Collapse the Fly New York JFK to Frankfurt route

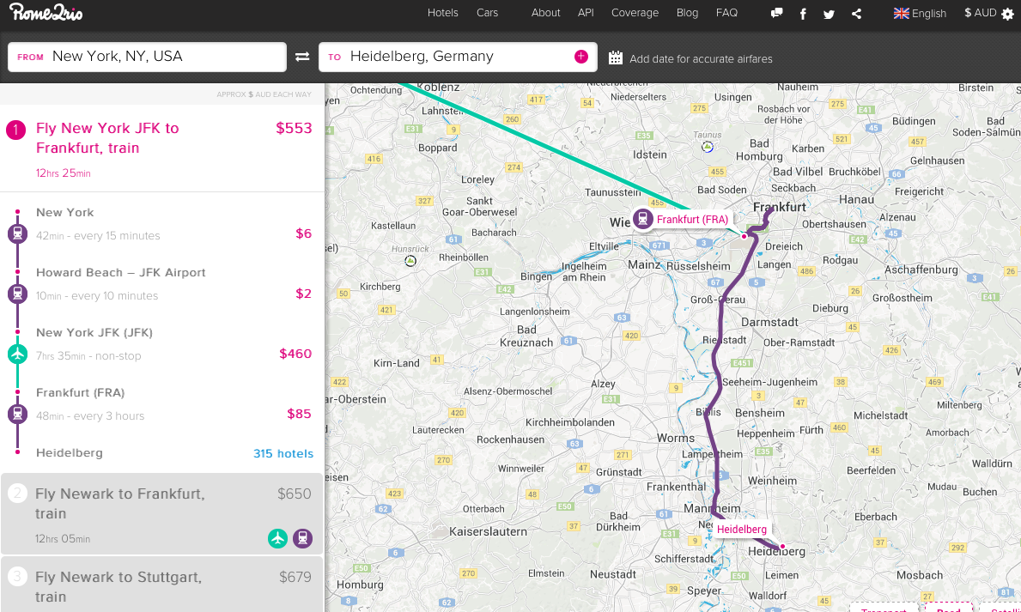[x=162, y=148]
